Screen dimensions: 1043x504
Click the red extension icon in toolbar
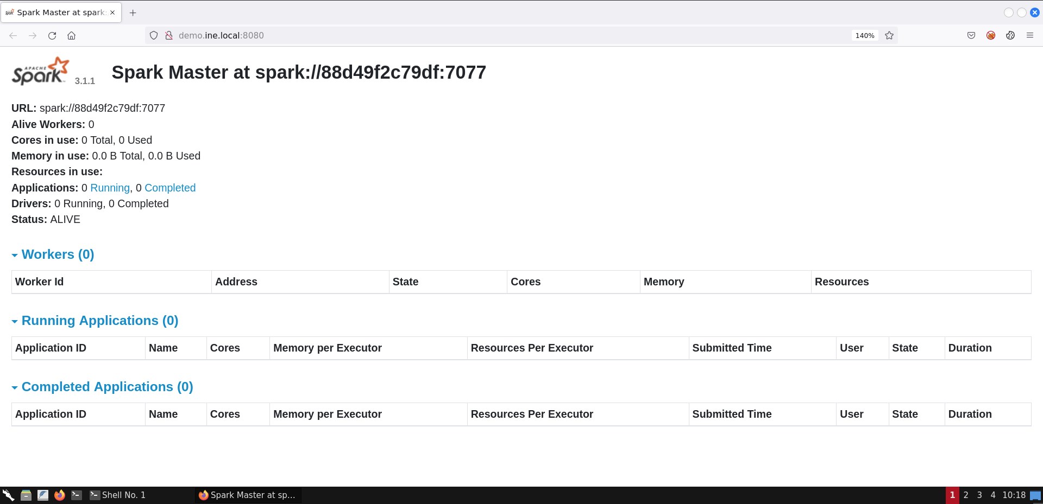(991, 35)
